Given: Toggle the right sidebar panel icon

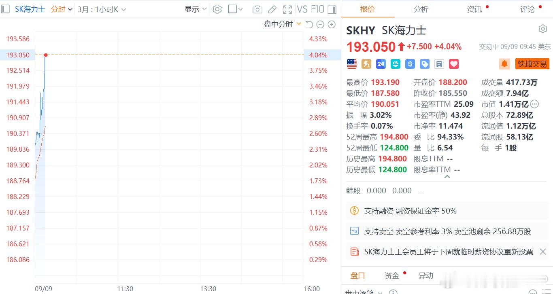Looking at the screenshot, I should point(332,9).
